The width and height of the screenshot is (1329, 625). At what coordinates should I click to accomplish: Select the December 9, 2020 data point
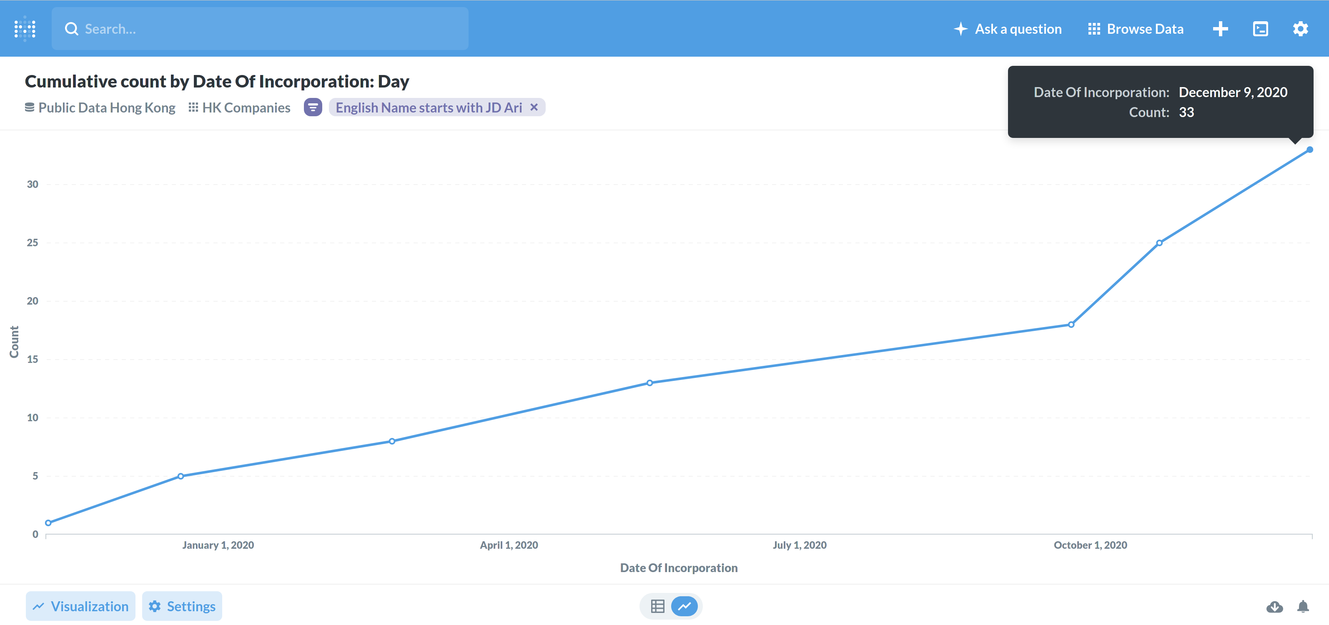pos(1310,150)
